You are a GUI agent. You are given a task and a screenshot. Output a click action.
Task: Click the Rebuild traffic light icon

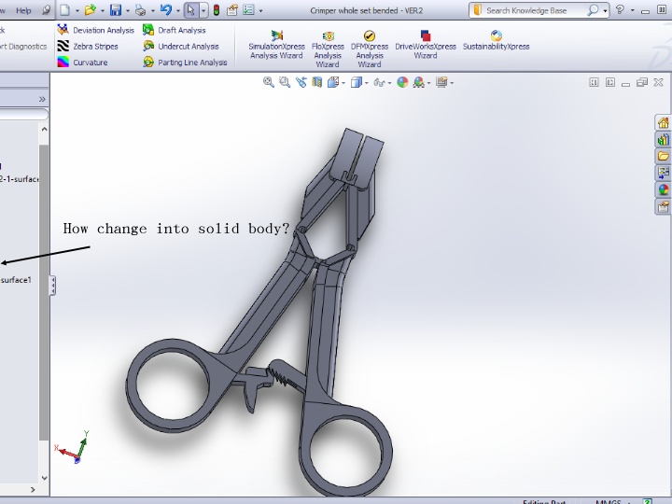coord(217,10)
